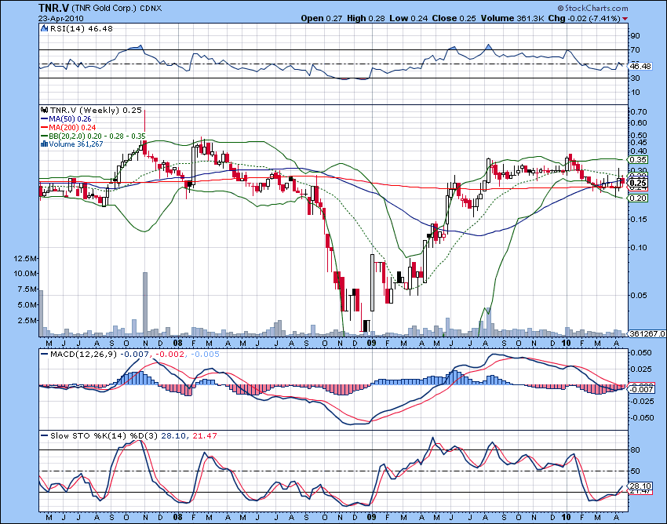
Task: Click the MA(200) 0.24 legend entry
Action: pyautogui.click(x=72, y=128)
